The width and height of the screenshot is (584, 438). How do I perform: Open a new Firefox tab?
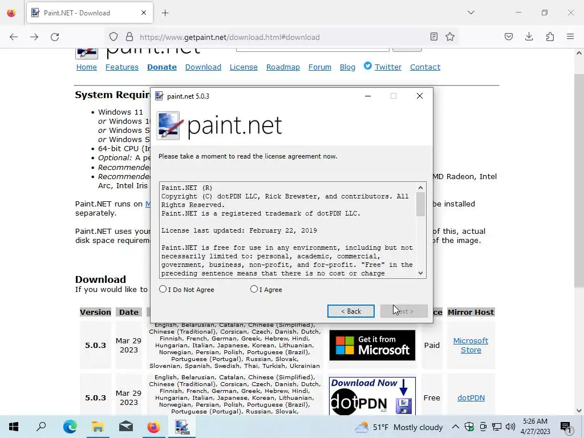tap(165, 13)
